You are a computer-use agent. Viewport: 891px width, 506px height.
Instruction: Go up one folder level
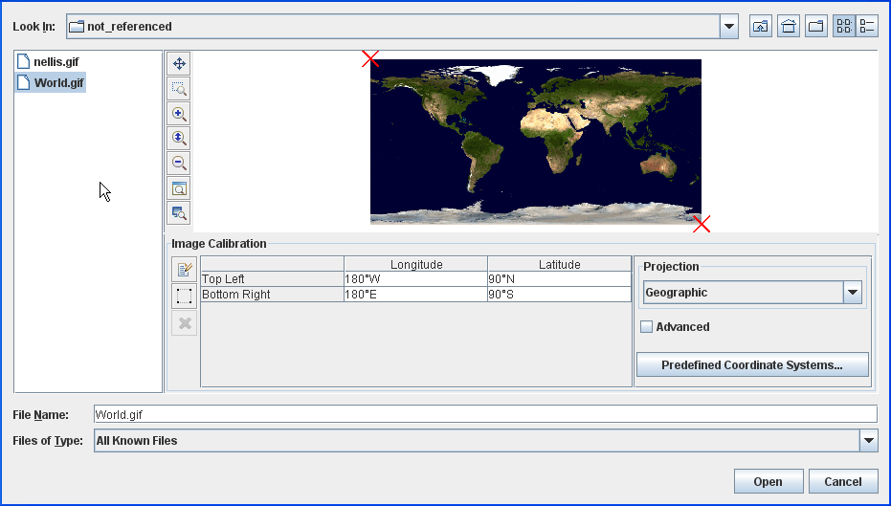click(761, 27)
